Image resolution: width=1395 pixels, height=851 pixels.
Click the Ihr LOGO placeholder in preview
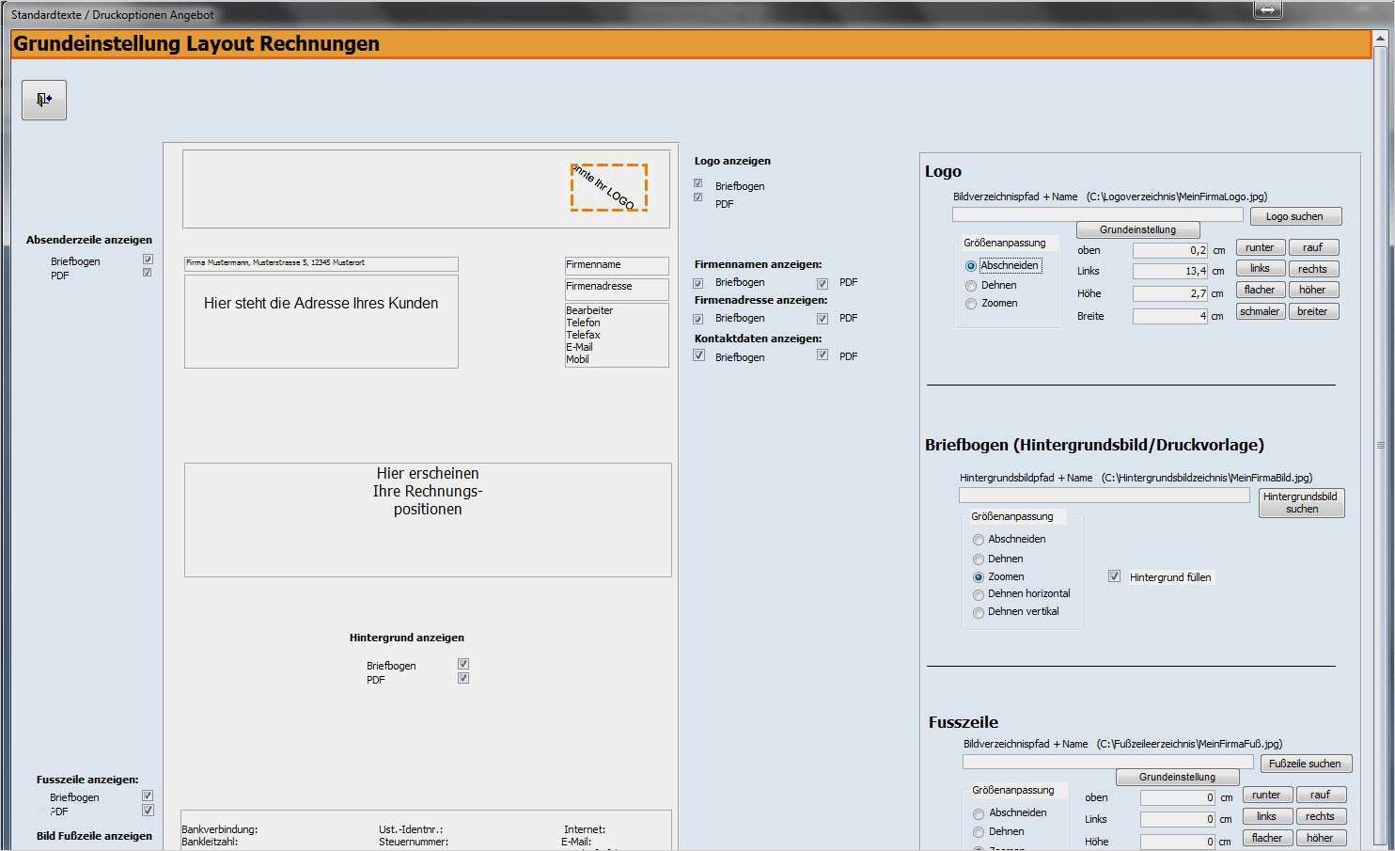[609, 187]
